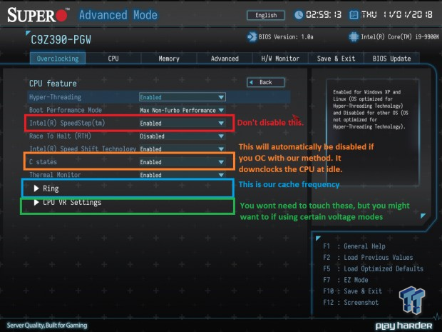Click the back arrow icon in Back button
442x332 pixels.
click(x=252, y=82)
